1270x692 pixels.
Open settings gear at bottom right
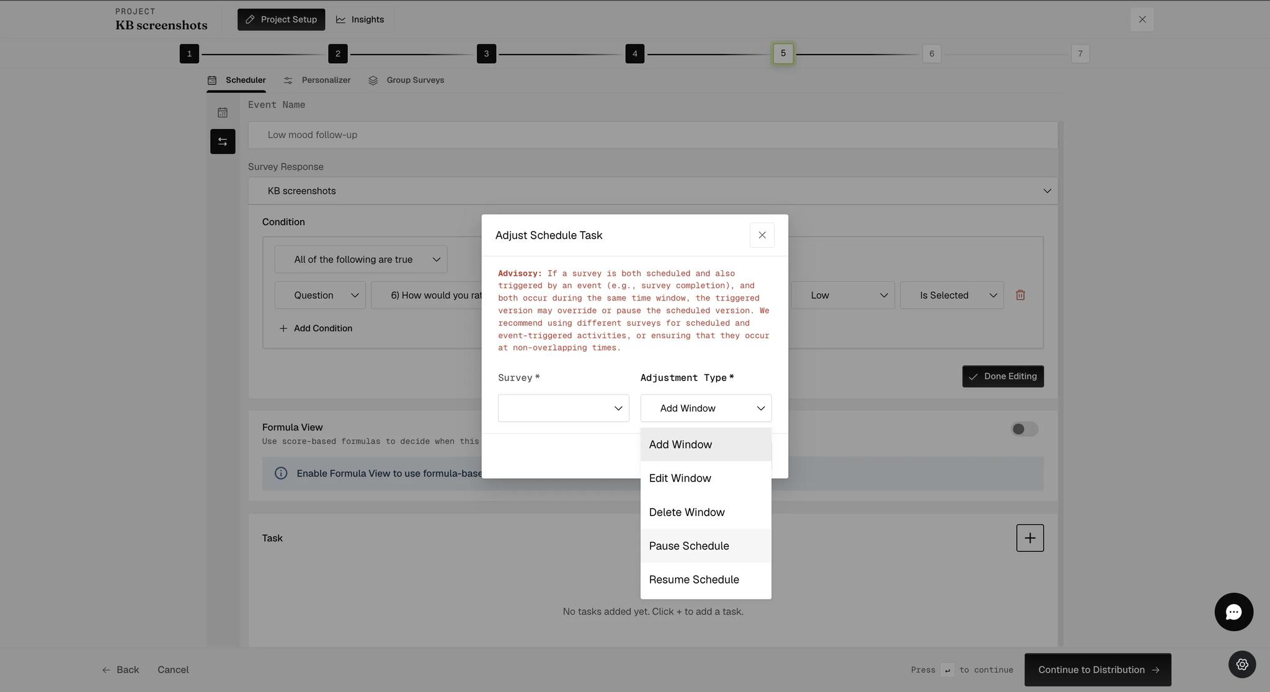point(1242,664)
